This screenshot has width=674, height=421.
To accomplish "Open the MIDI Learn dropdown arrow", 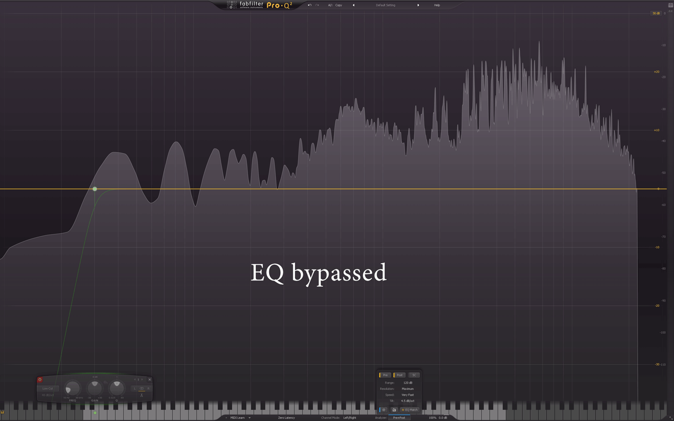I will click(250, 418).
